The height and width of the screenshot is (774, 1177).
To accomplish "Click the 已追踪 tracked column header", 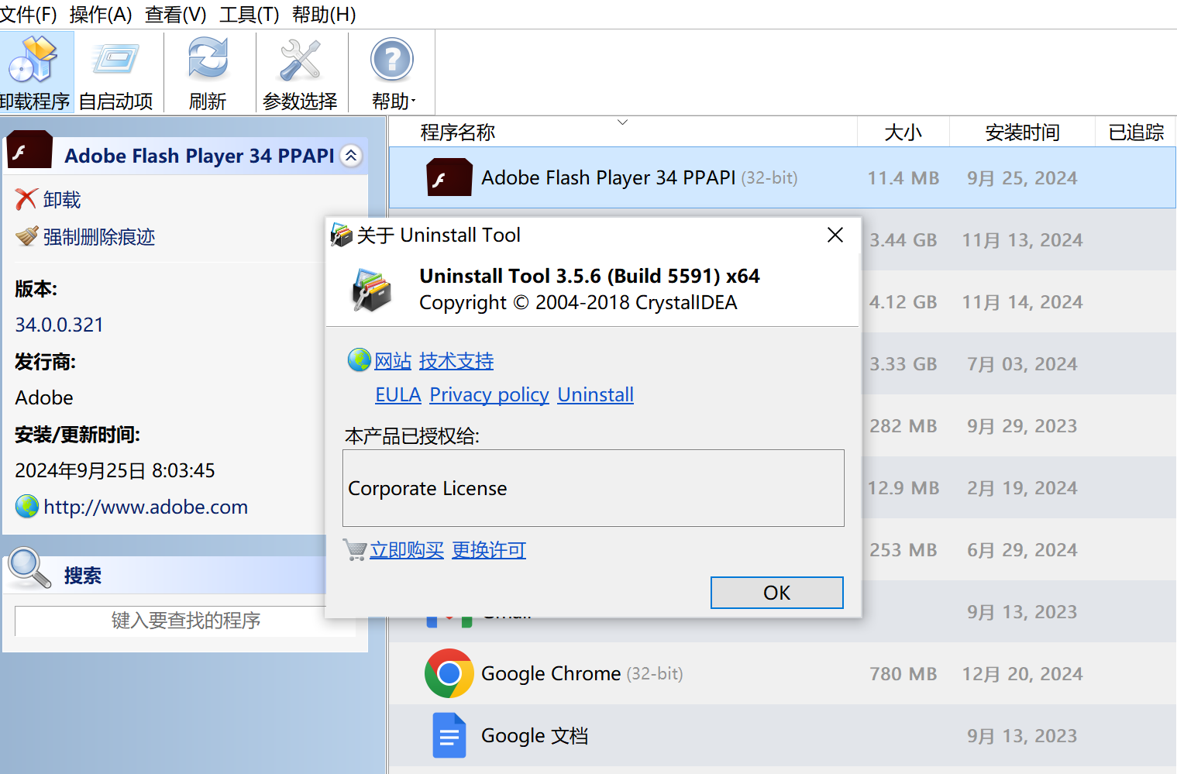I will pyautogui.click(x=1136, y=132).
